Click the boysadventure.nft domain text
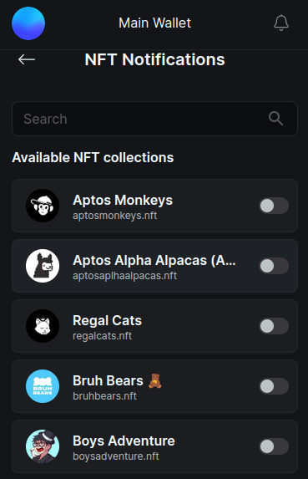 (115, 456)
